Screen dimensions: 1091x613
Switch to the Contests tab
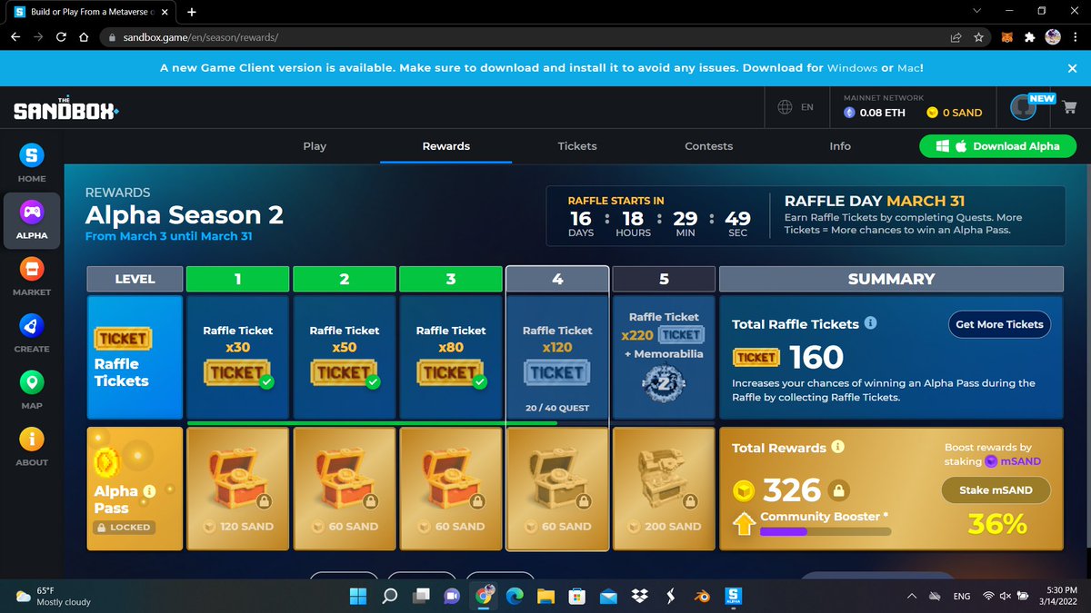[x=708, y=146]
